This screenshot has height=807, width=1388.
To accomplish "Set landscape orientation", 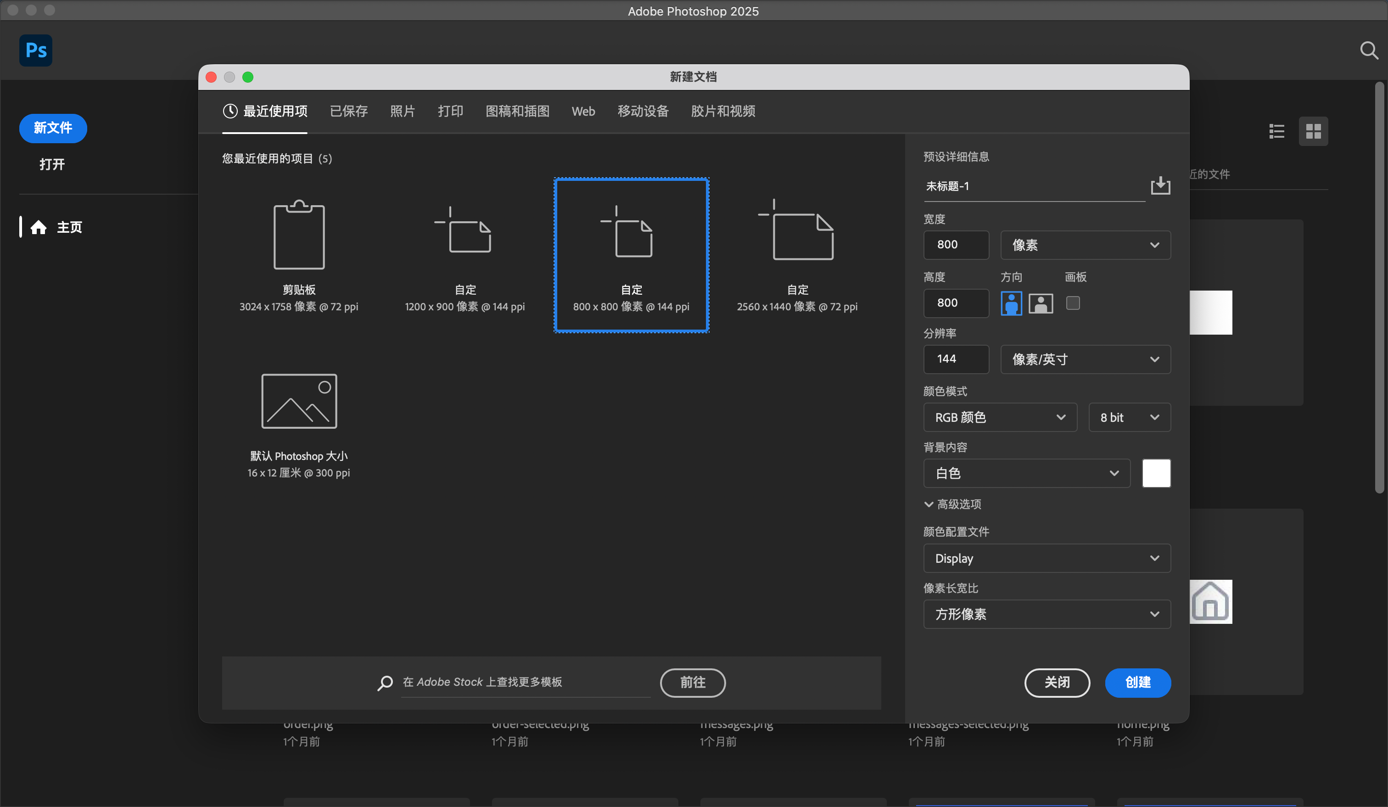I will pos(1041,303).
